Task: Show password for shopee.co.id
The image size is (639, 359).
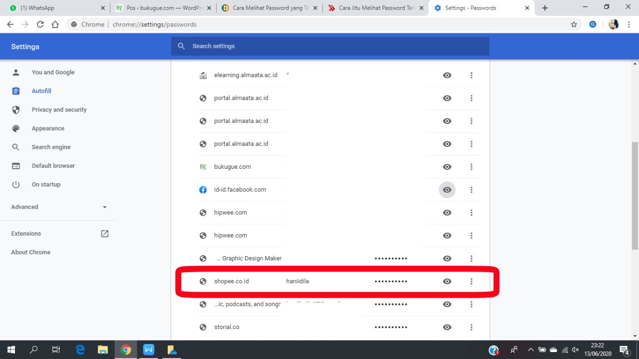Action: click(x=447, y=282)
